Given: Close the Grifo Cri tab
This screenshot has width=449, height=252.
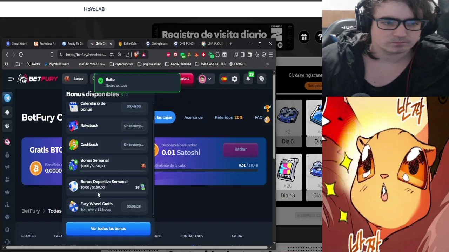Looking at the screenshot, I should pos(111,44).
